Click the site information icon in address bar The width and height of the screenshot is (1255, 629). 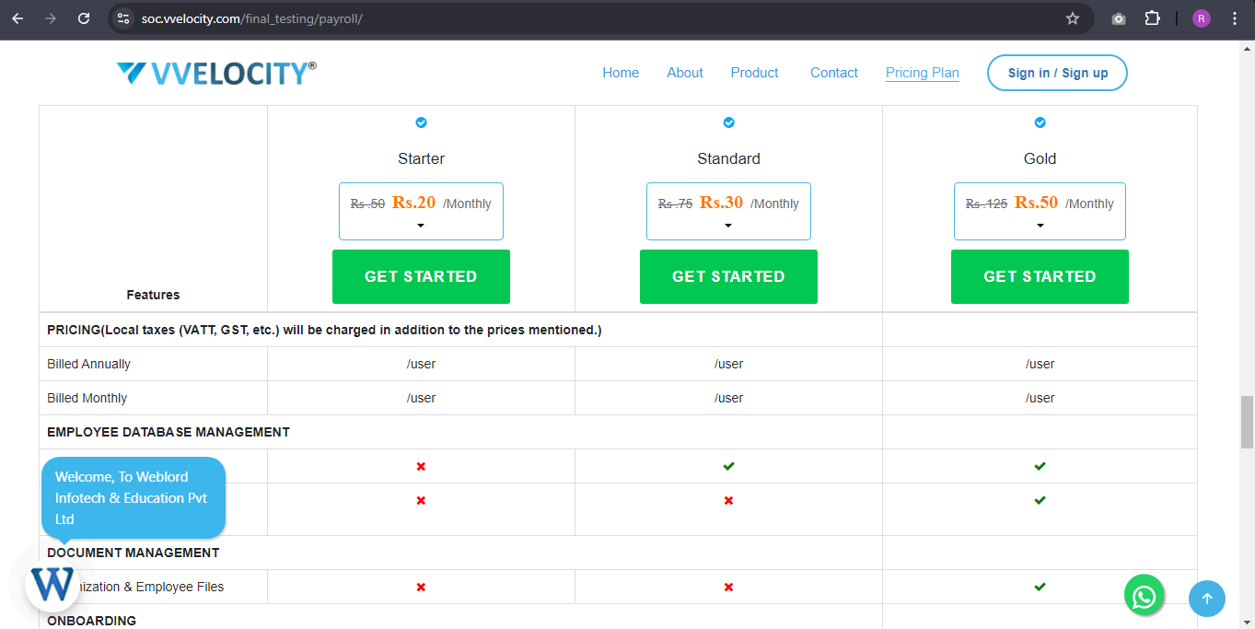(123, 18)
